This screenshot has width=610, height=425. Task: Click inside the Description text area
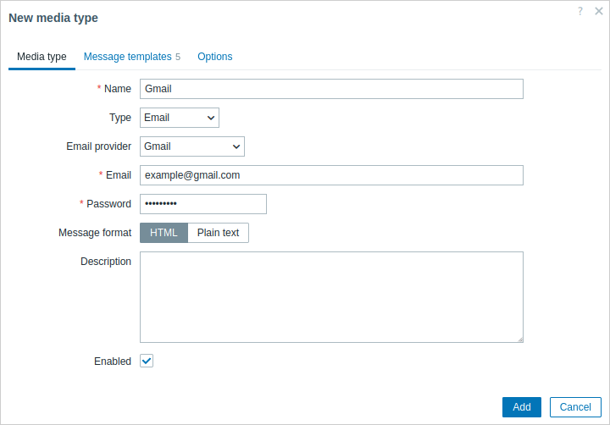pos(331,297)
